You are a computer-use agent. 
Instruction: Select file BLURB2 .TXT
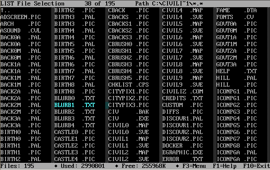point(74,112)
